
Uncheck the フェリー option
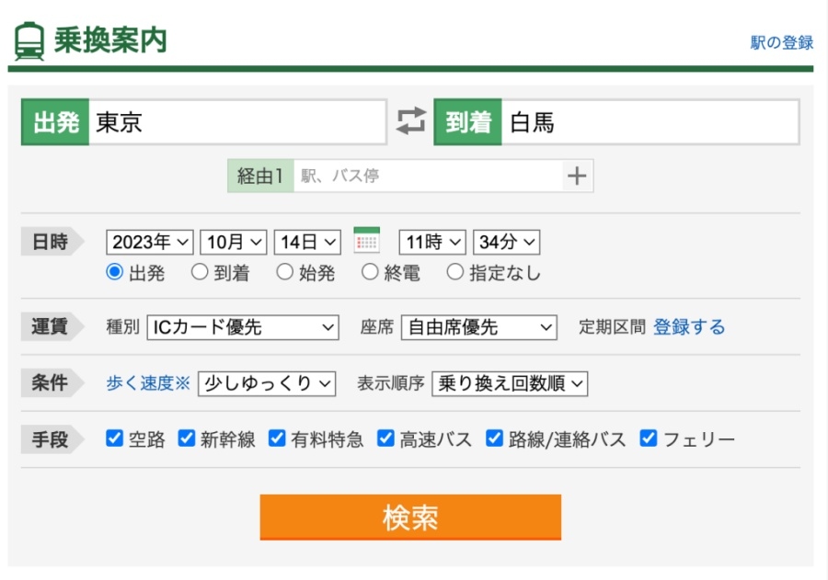pos(649,438)
